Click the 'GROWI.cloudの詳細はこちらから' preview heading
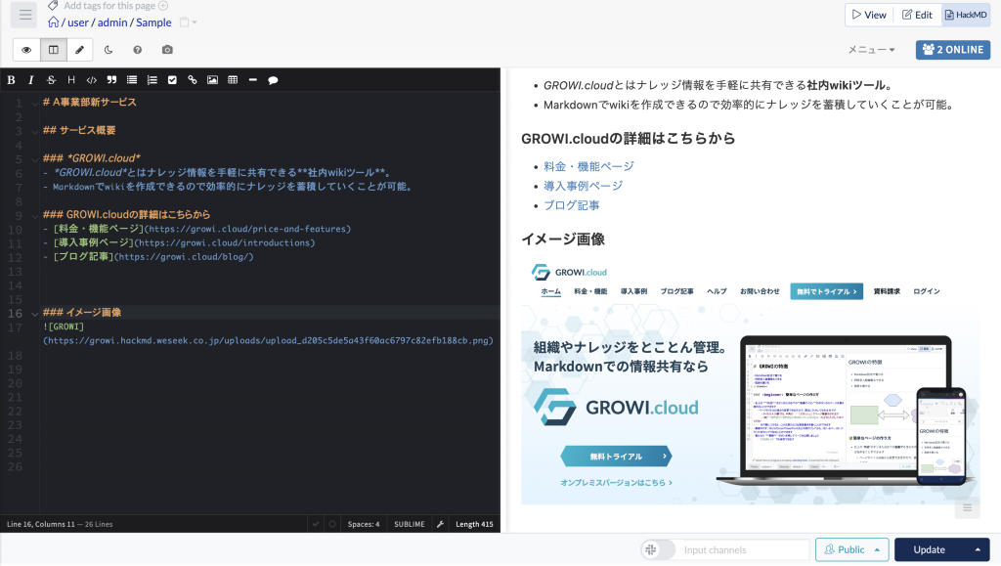This screenshot has height=566, width=1001. 629,139
